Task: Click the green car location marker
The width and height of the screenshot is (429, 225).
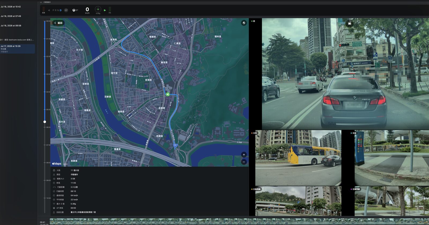Action: click(168, 94)
